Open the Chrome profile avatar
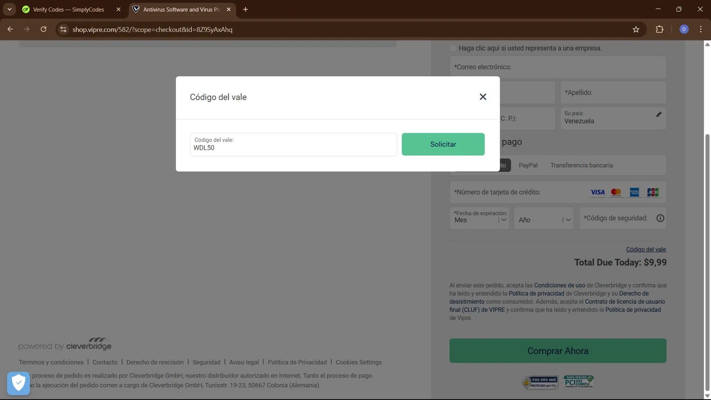 coord(684,29)
